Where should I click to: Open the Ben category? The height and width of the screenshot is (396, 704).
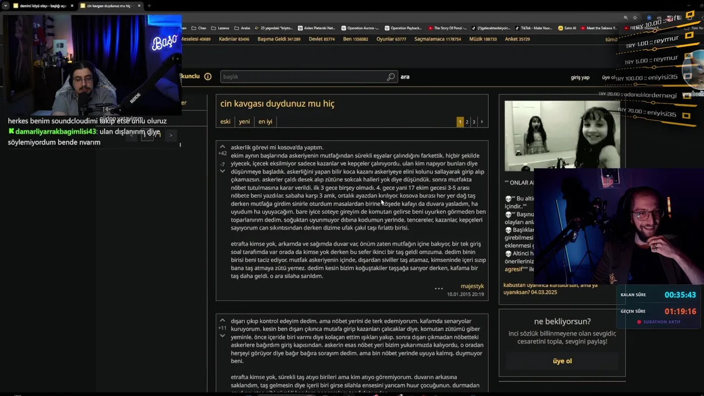coord(355,39)
